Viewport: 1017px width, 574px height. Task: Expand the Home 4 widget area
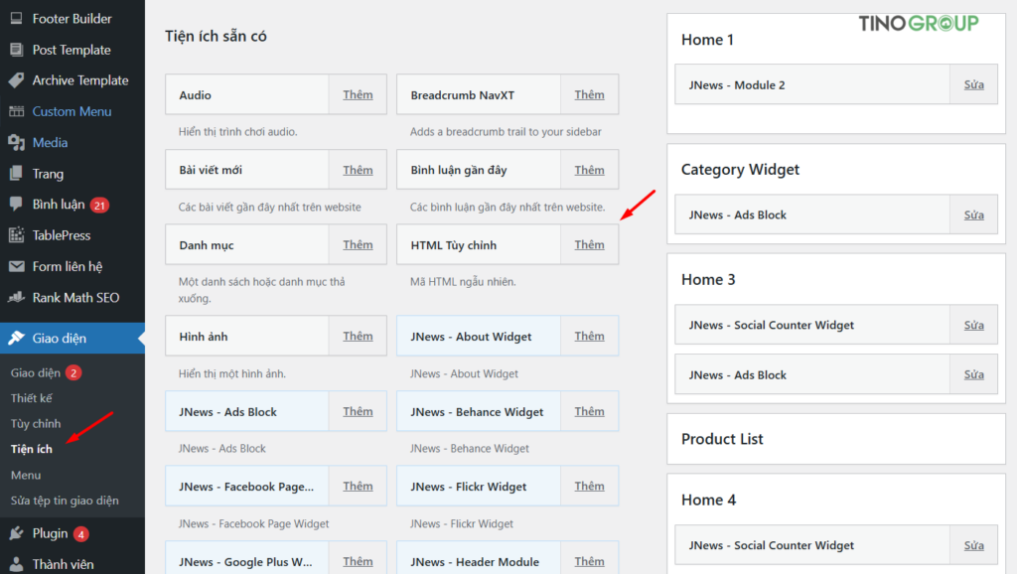coord(708,501)
